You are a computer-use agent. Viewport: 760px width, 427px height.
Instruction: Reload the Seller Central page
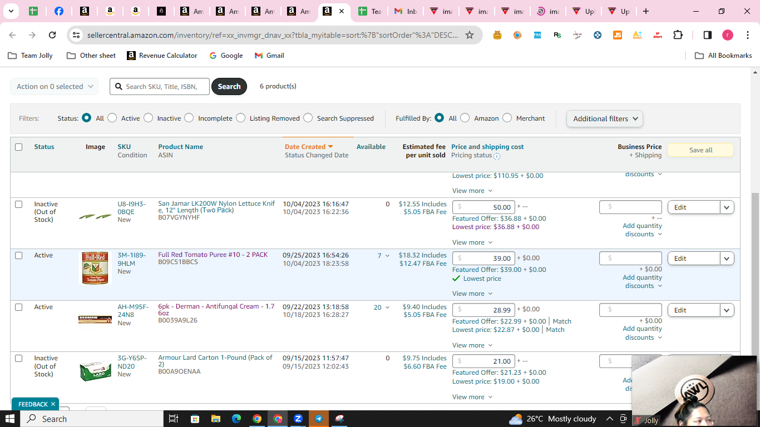52,35
